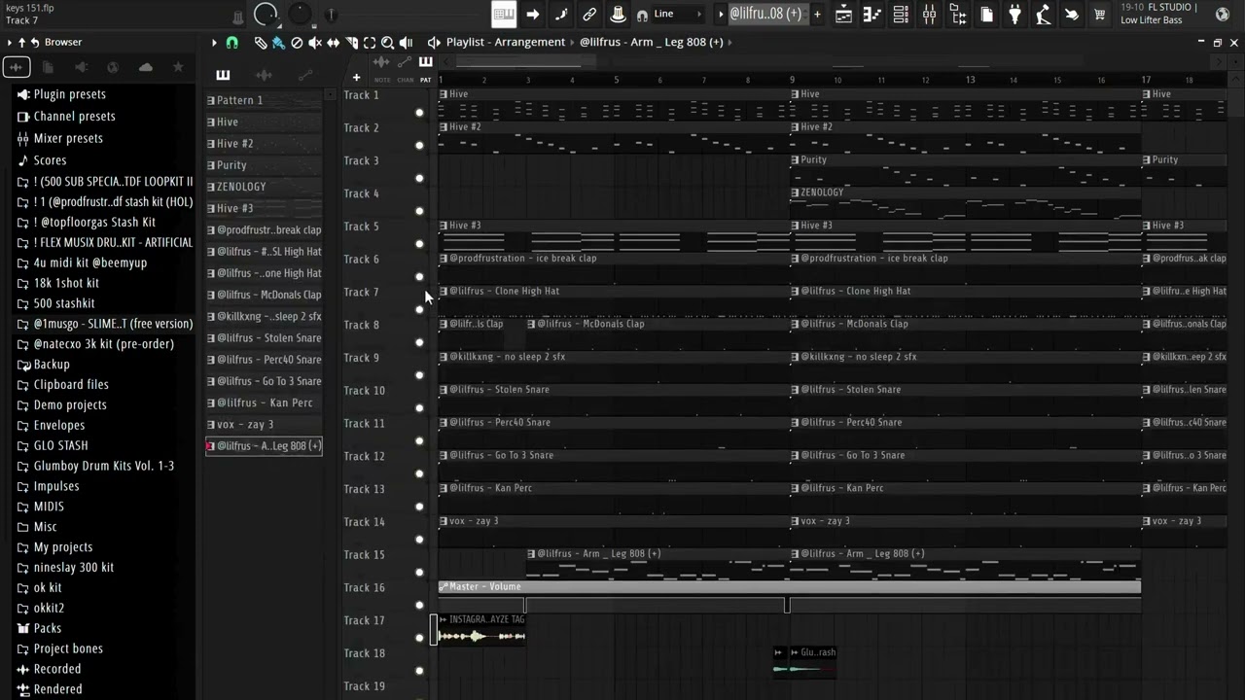Mute Track 5 using its dot

tap(419, 244)
